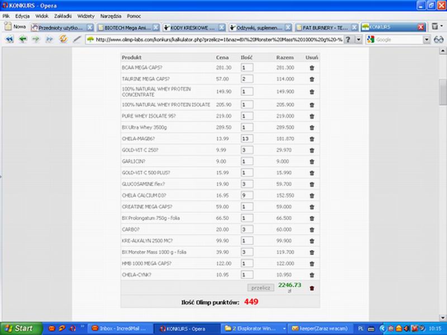Remove 100% NATURAL WHEY PROTEIN ISOLATE via trash icon
Viewport: 447px width, 335px height.
pos(312,105)
